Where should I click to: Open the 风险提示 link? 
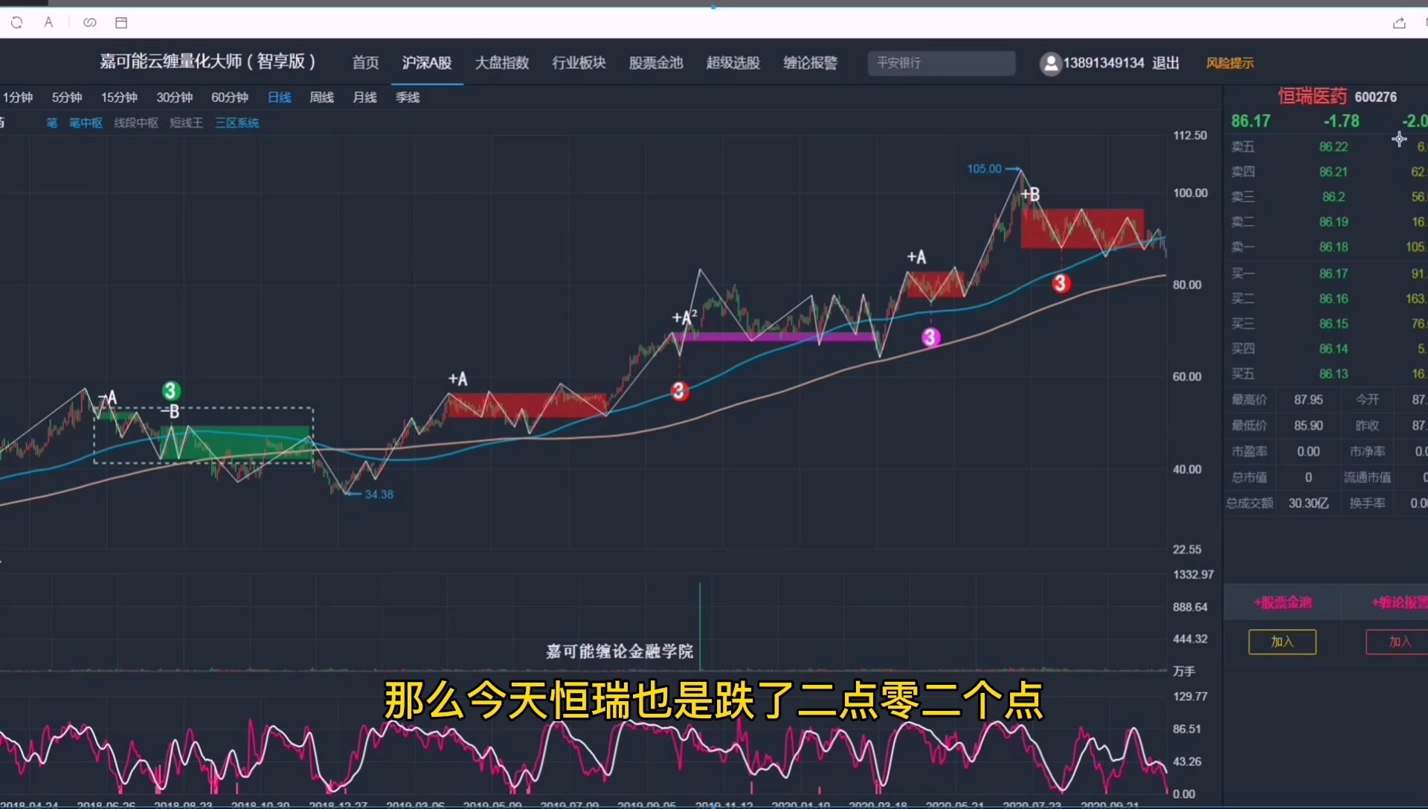coord(1230,63)
